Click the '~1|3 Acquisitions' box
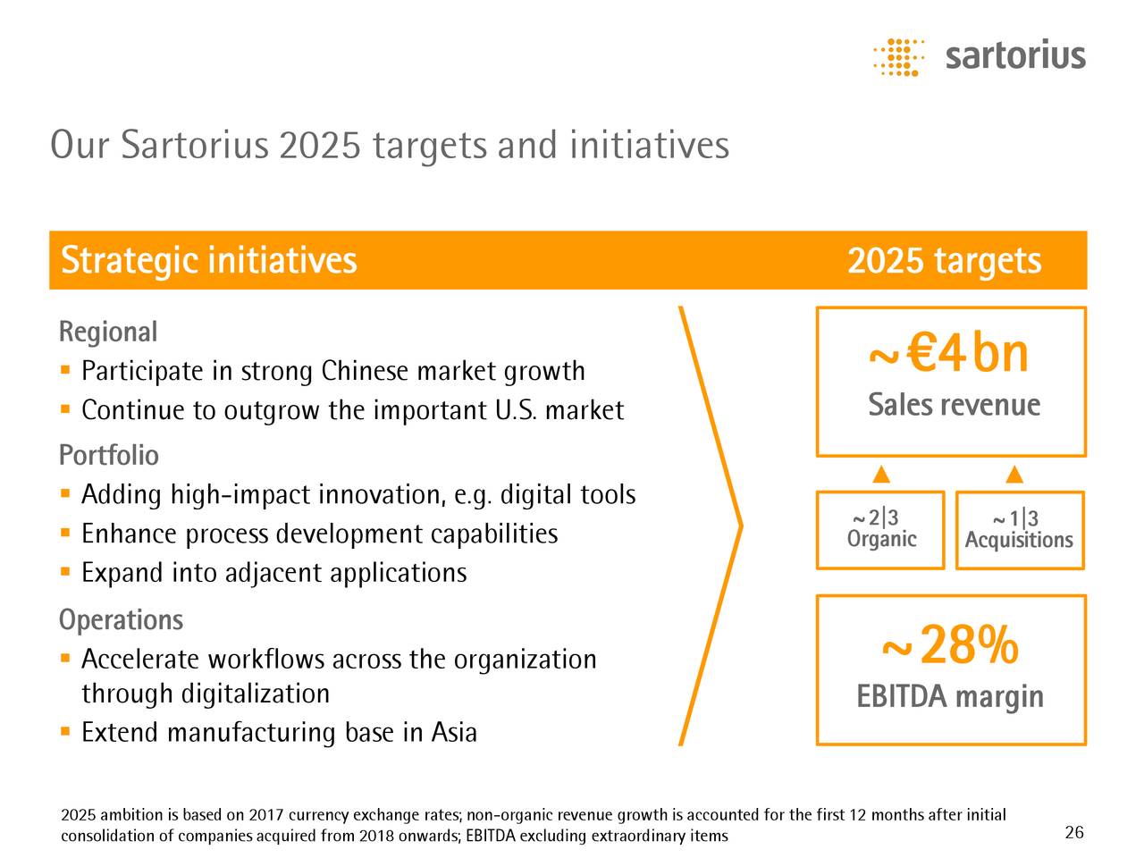The image size is (1144, 858). point(1020,530)
